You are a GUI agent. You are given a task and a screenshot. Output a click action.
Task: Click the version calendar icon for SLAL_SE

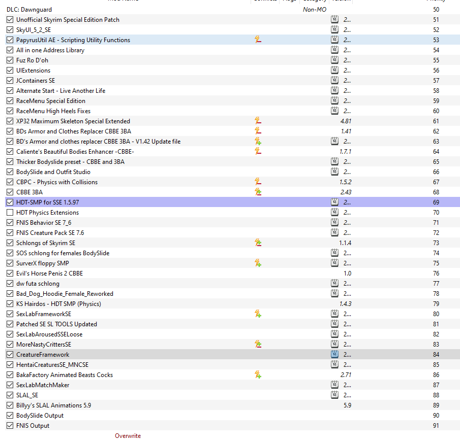[334, 395]
